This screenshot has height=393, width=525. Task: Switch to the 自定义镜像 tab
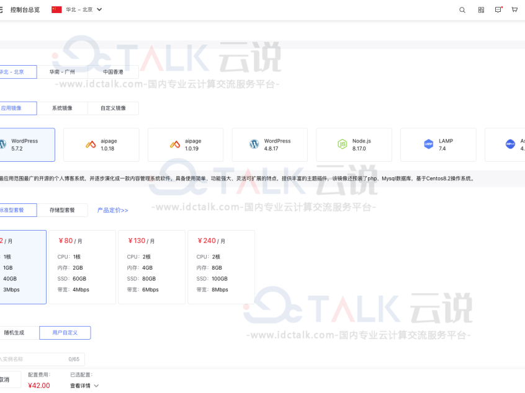[113, 108]
